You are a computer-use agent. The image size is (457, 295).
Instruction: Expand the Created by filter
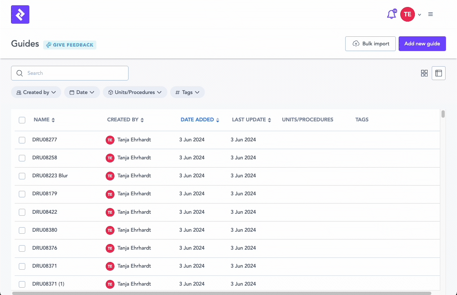[36, 92]
